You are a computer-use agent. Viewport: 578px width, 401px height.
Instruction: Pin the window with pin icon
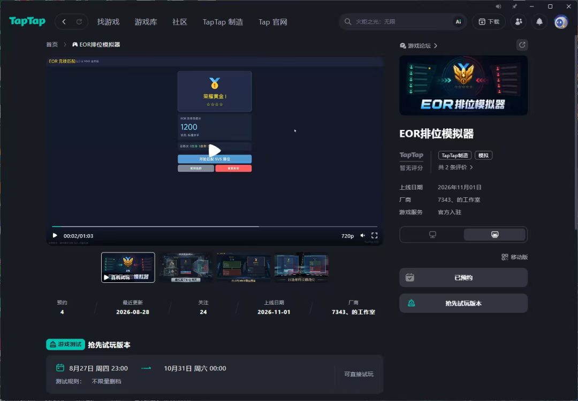[x=515, y=6]
